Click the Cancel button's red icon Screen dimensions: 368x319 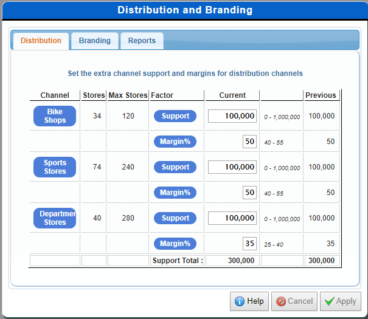pyautogui.click(x=280, y=301)
